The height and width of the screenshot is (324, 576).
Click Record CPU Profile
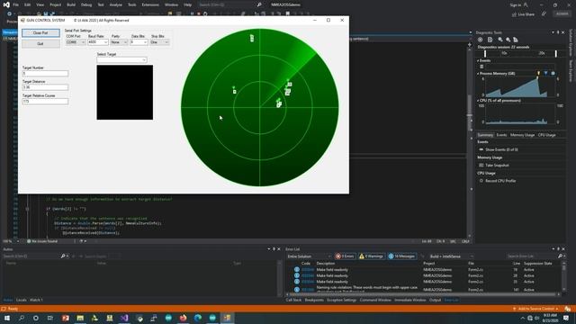click(x=501, y=181)
